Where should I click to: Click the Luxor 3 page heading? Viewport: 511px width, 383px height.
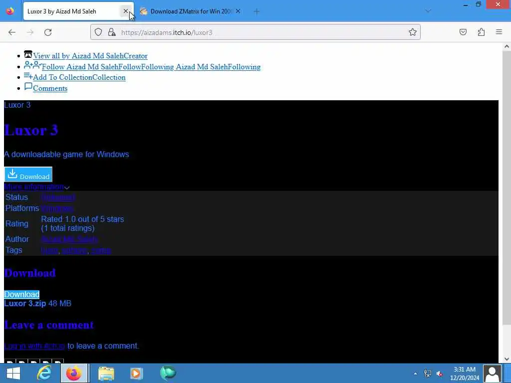coord(31,130)
